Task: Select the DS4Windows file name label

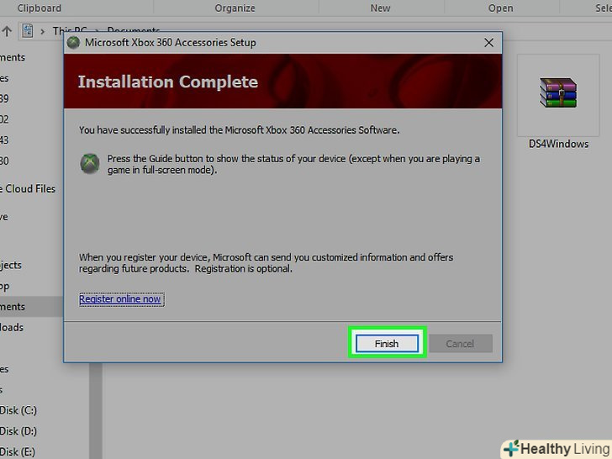Action: click(x=558, y=144)
